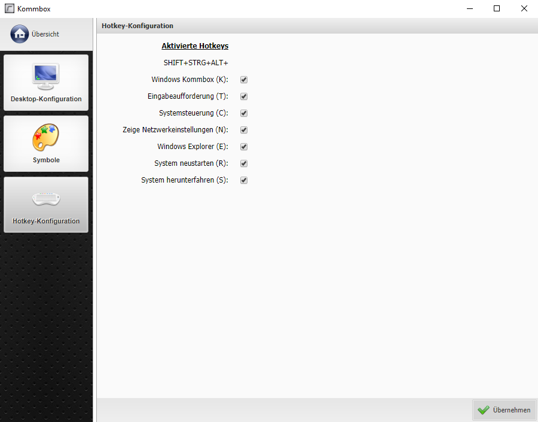Toggle Zeige Netzwerkeinstellungen (N) hotkey
Image resolution: width=538 pixels, height=422 pixels.
(x=243, y=129)
